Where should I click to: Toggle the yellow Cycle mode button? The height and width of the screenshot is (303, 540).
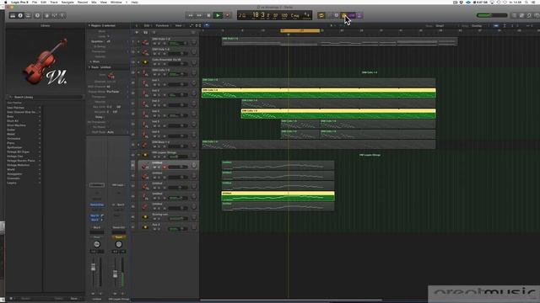(321, 15)
